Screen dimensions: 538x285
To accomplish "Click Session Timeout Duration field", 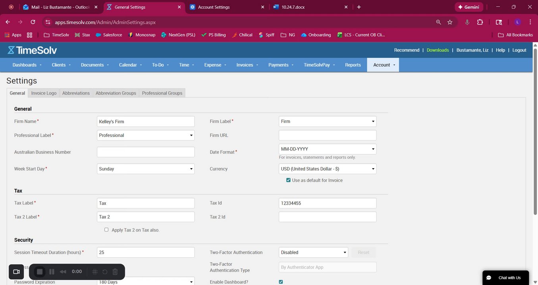I will pos(146,253).
